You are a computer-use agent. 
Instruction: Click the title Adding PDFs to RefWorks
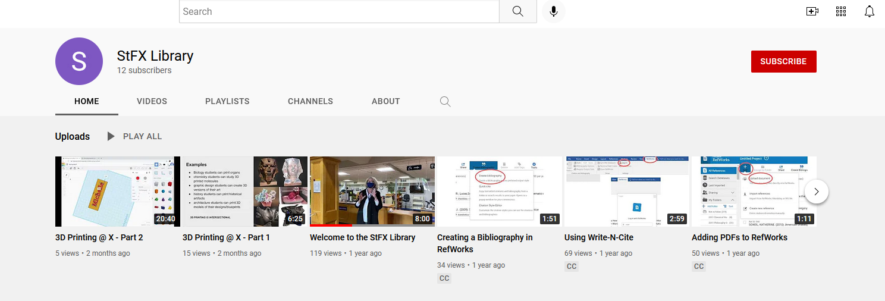click(x=739, y=237)
